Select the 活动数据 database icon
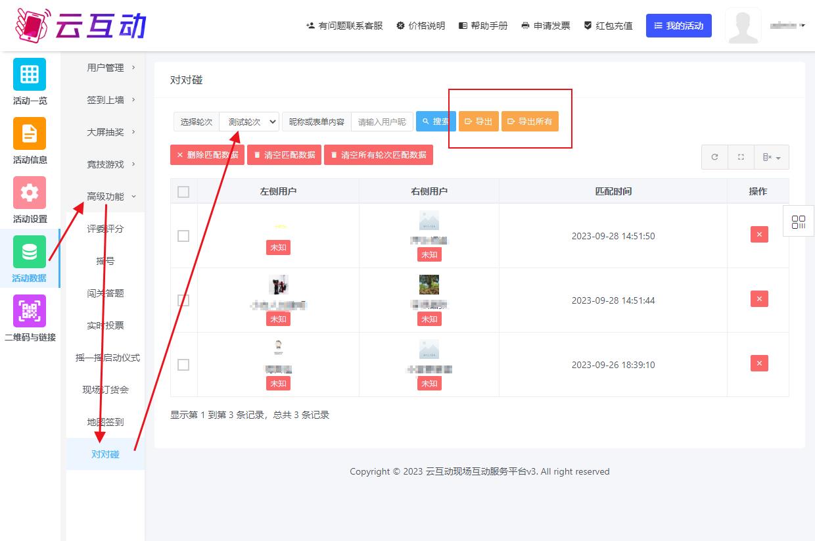Screen dimensions: 815x541 pos(30,252)
